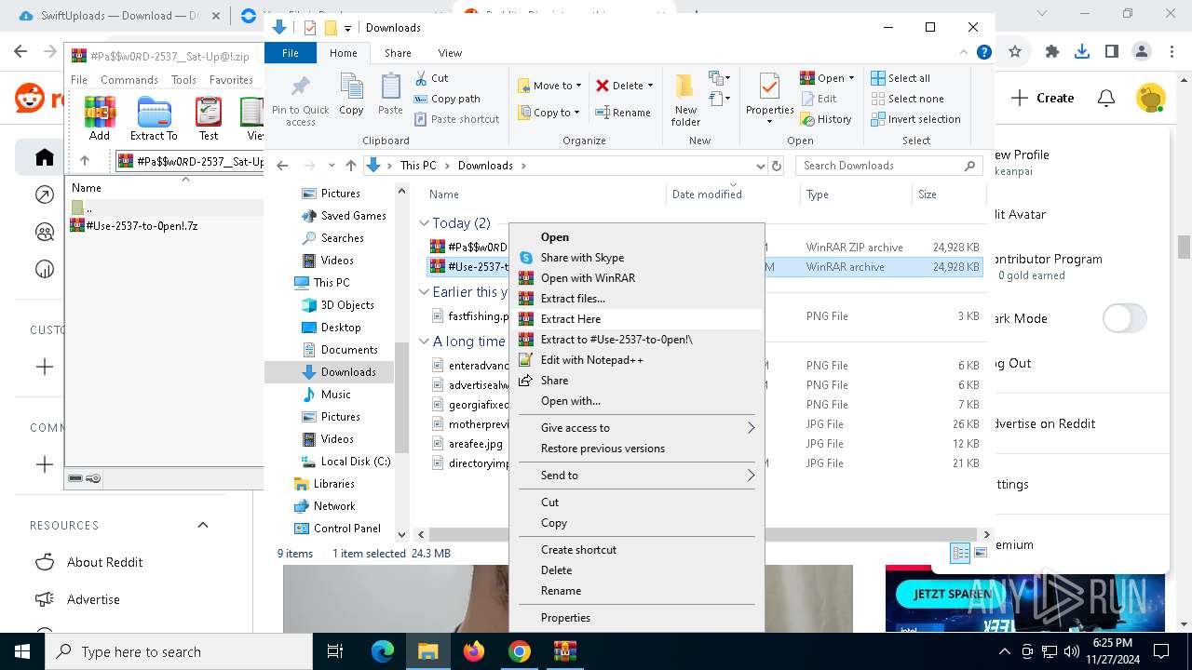
Task: Open the Delete dropdown arrow
Action: coord(650,86)
